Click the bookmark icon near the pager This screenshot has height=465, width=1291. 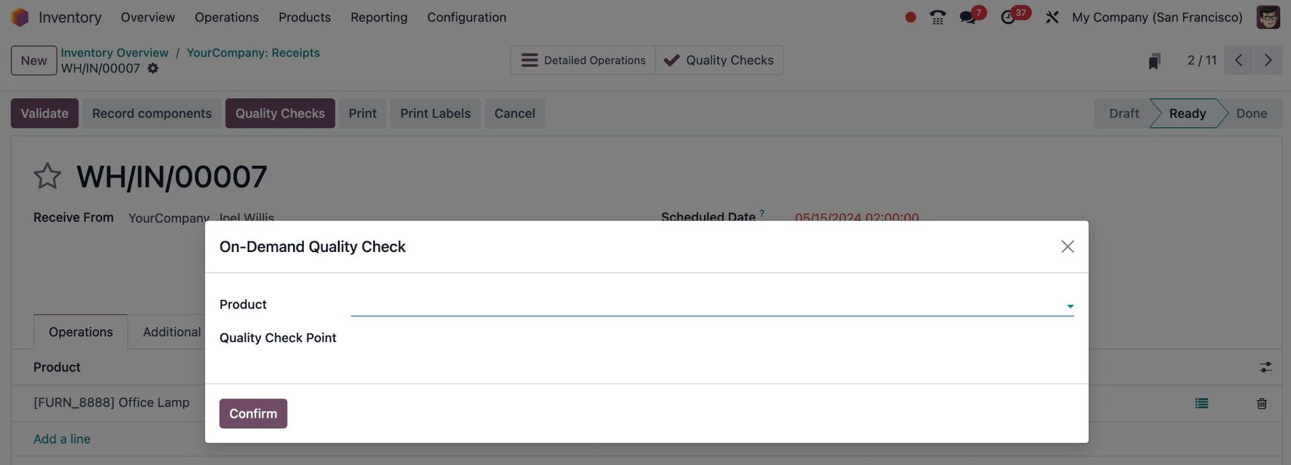[x=1155, y=61]
